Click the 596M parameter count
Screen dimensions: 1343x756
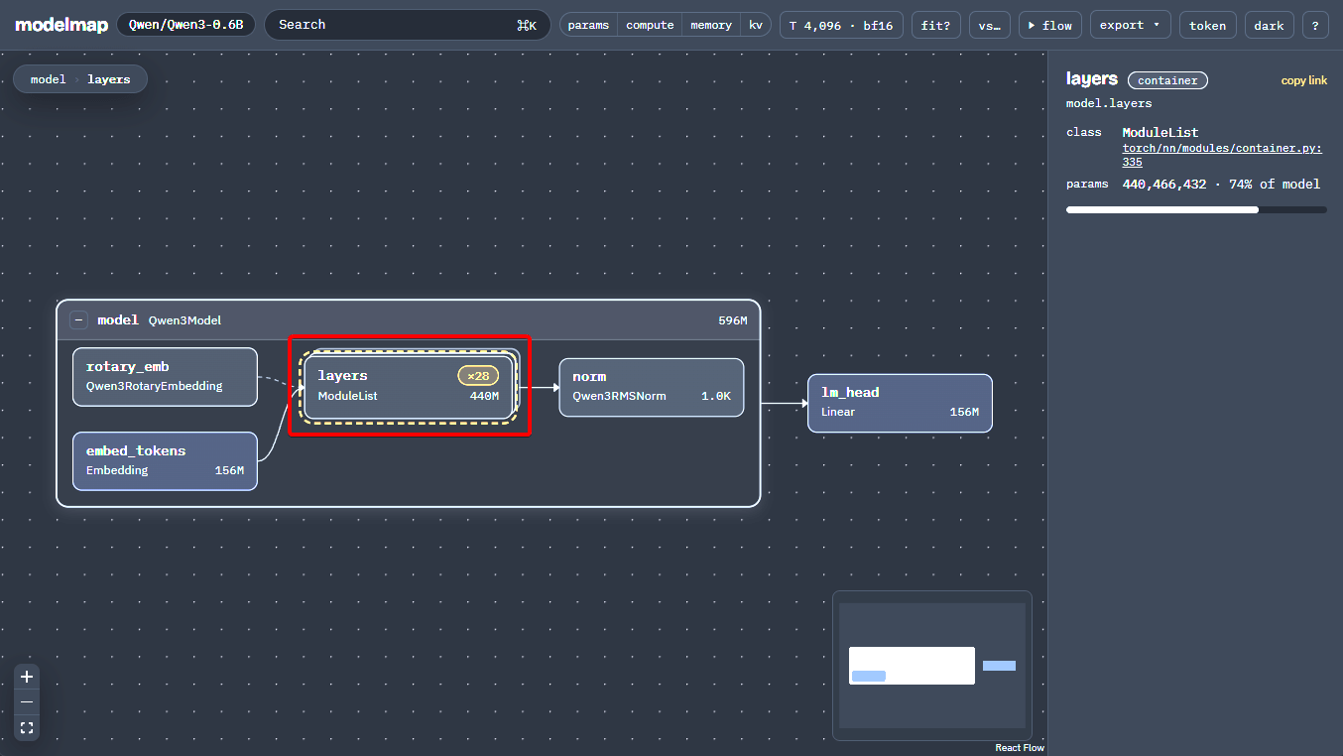(x=732, y=320)
